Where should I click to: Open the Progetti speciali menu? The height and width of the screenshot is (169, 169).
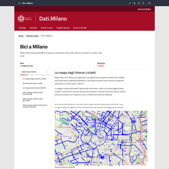(x=63, y=28)
